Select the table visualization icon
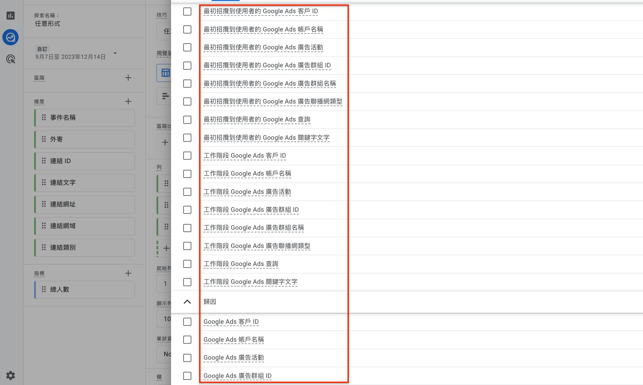643x385 pixels. [x=165, y=73]
